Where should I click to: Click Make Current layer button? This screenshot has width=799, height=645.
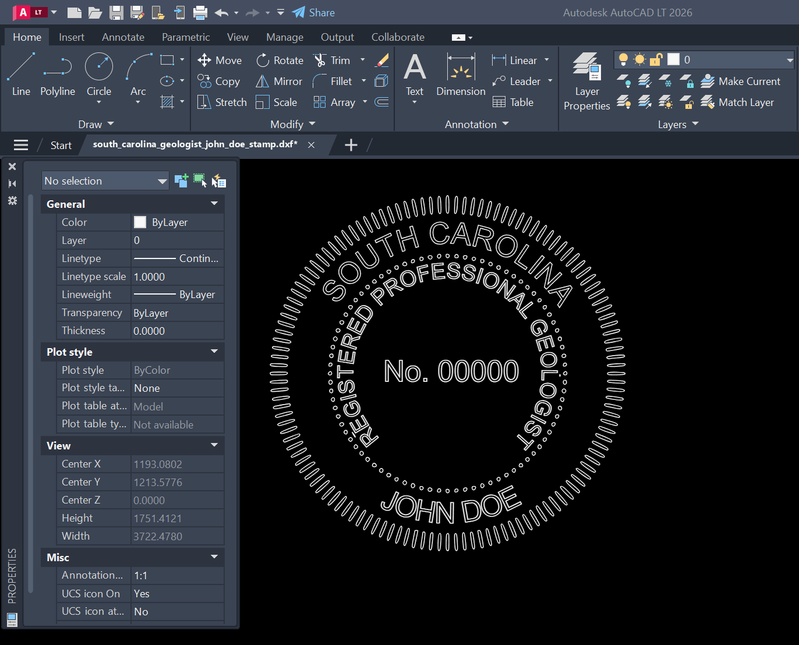(x=741, y=81)
